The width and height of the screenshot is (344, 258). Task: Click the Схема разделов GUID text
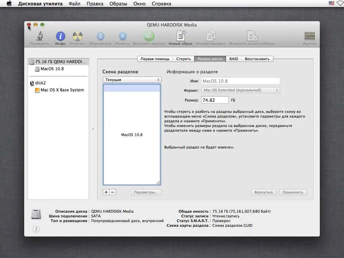pyautogui.click(x=232, y=225)
